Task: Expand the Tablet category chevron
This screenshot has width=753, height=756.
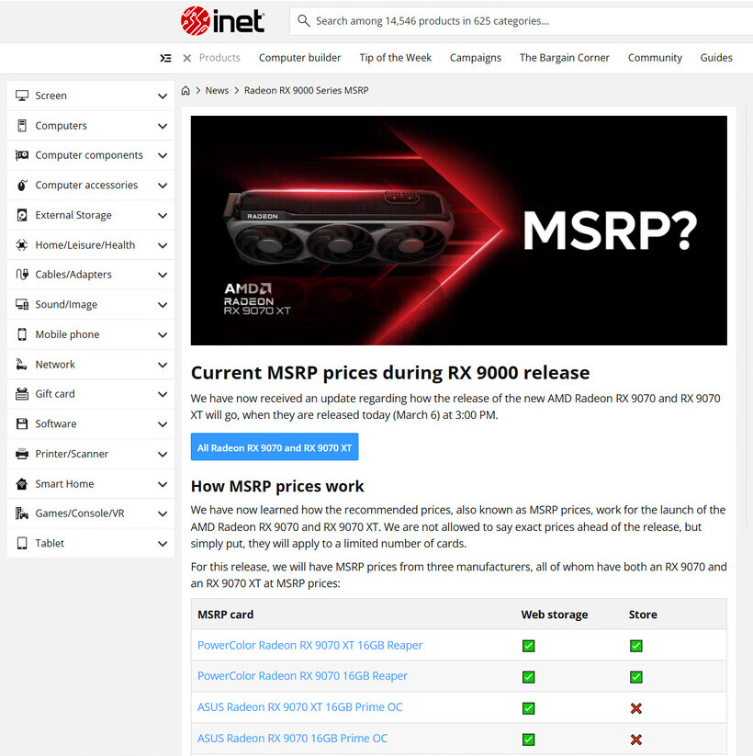Action: (163, 544)
